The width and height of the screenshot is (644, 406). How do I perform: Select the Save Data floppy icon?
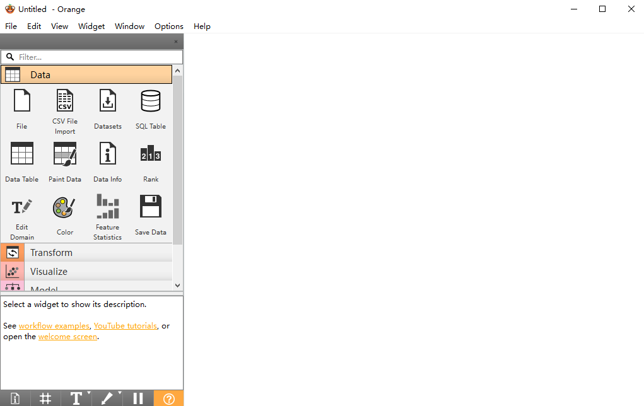[x=151, y=206]
